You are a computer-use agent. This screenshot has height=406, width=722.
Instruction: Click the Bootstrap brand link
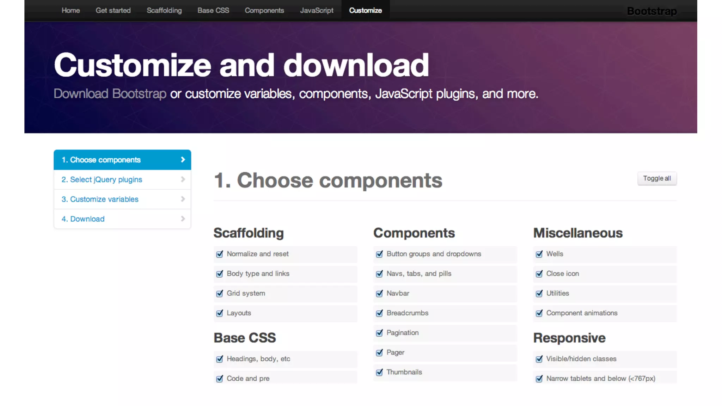click(x=651, y=11)
